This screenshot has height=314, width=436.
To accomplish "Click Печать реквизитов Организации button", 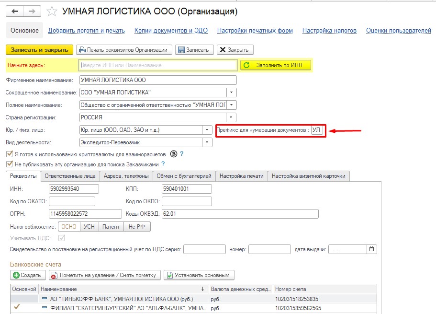I will pos(124,50).
